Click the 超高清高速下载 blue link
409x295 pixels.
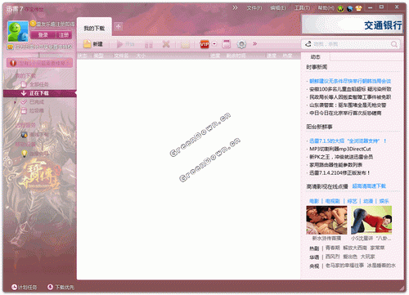coord(369,186)
